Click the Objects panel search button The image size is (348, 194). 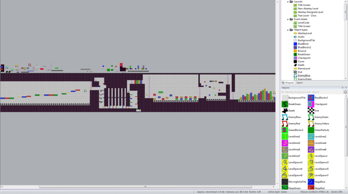click(x=345, y=92)
